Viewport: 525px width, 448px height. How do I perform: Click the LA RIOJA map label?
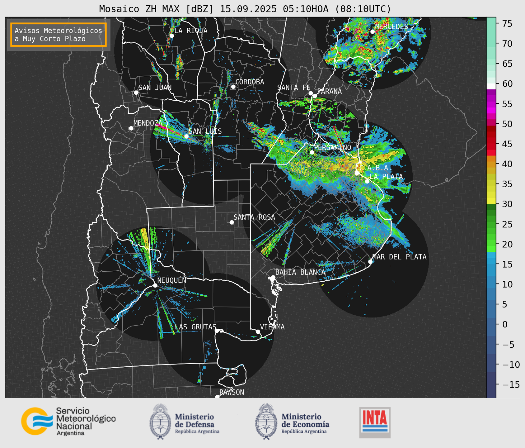pos(191,31)
